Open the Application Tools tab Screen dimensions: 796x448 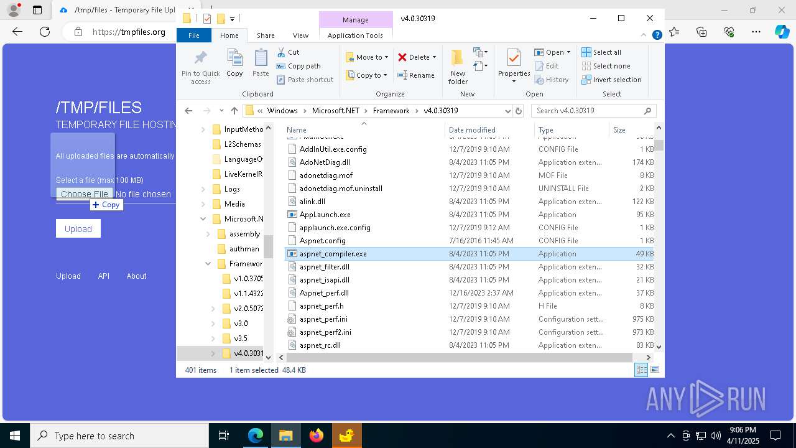coord(355,35)
